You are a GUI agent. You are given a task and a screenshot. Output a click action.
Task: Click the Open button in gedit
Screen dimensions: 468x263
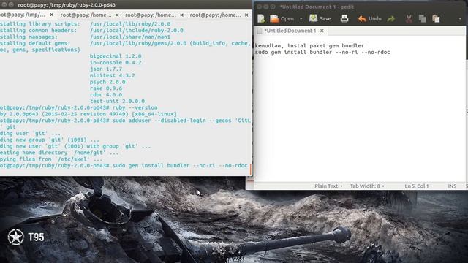282,18
